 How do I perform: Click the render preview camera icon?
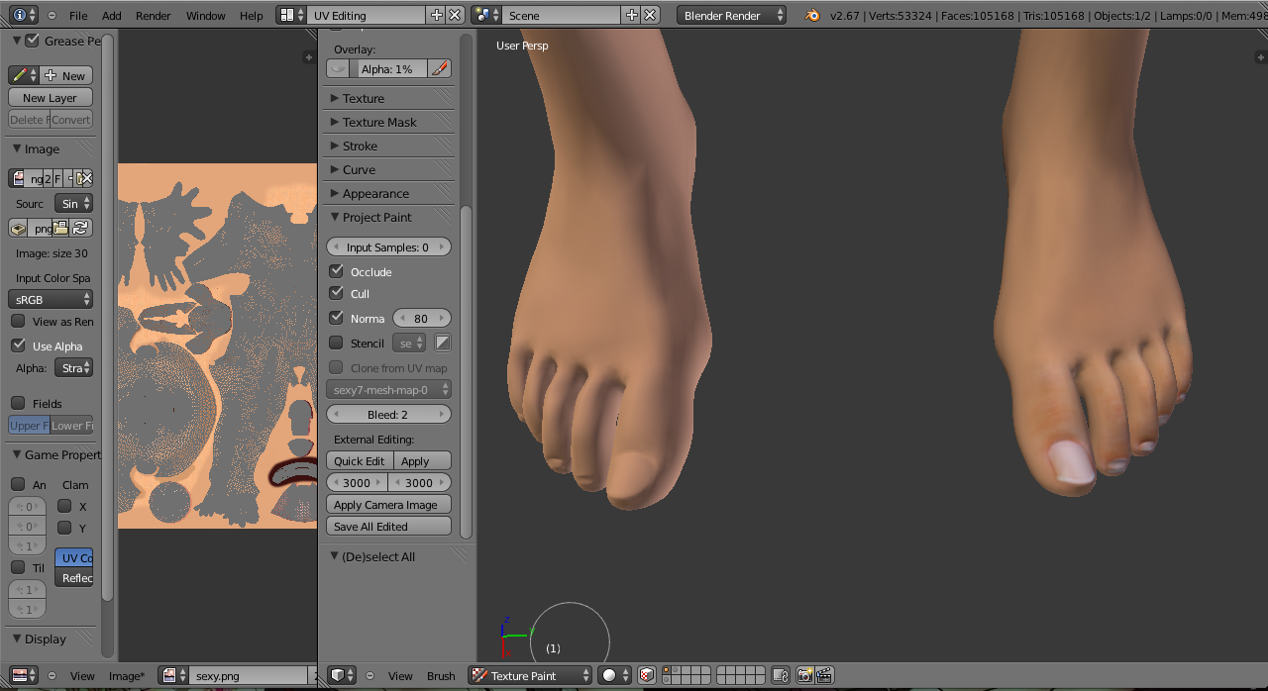click(803, 675)
